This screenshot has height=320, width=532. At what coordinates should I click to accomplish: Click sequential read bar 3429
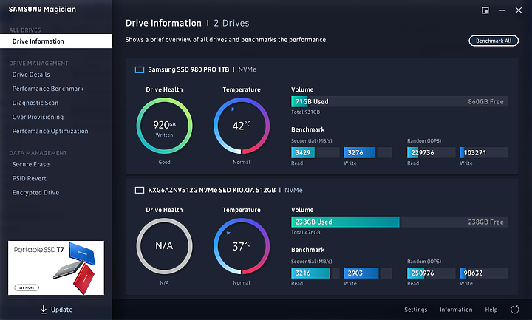click(x=316, y=153)
